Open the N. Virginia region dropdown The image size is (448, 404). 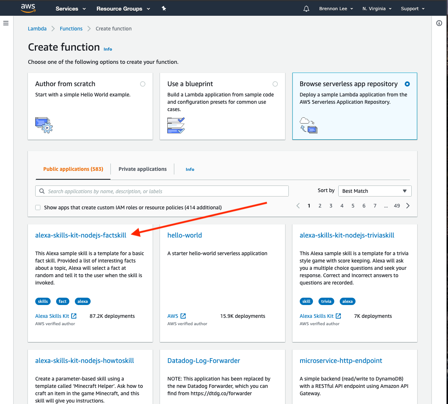(377, 8)
